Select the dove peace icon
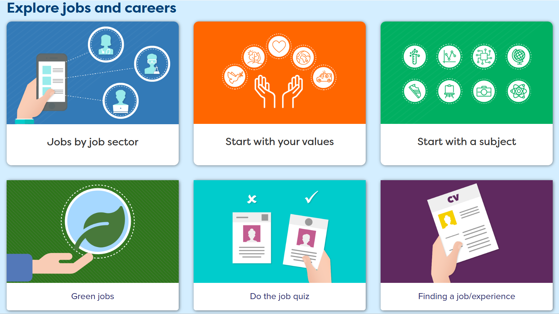This screenshot has height=314, width=559. click(235, 77)
